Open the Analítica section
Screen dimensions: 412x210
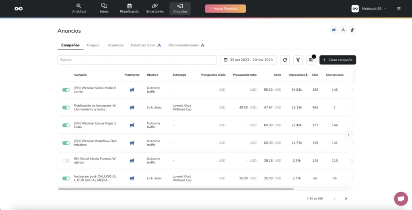pos(79,9)
